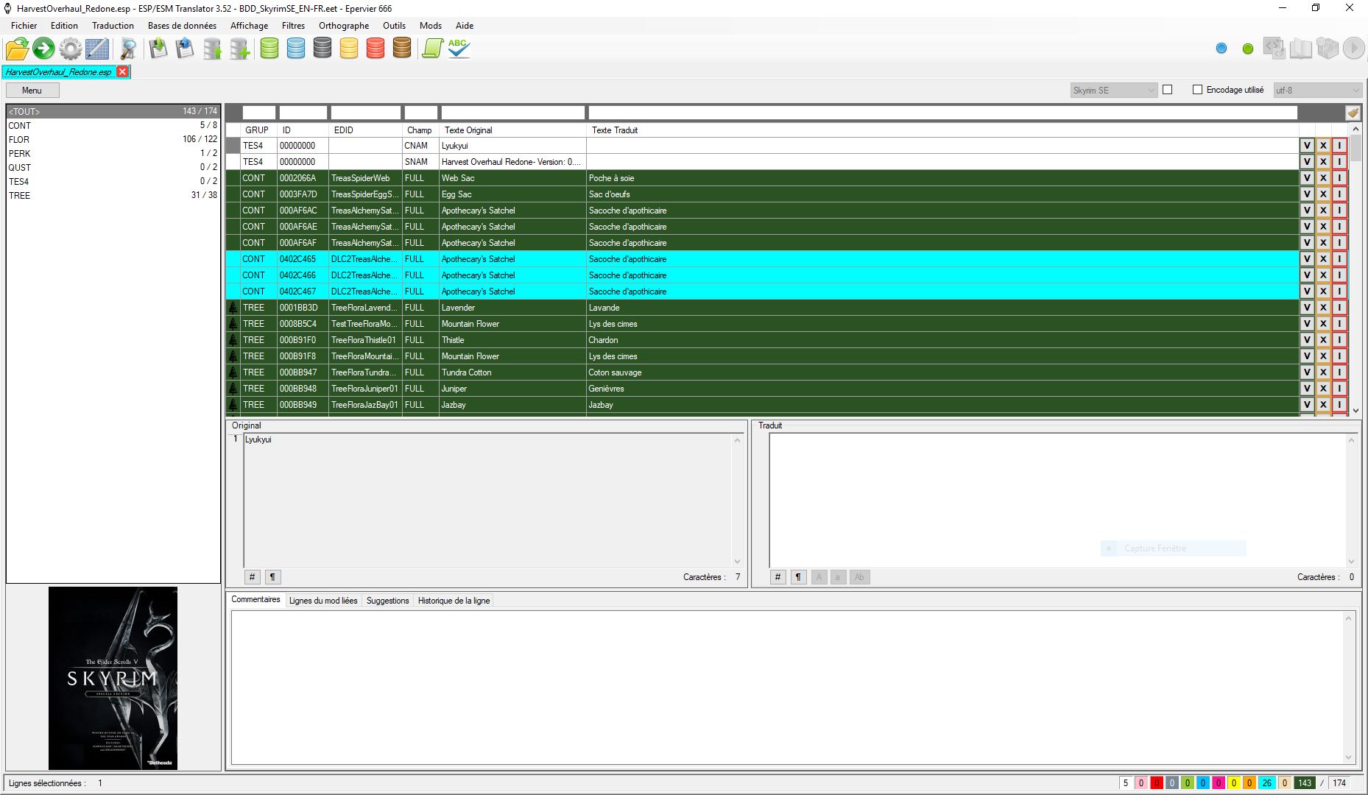Click the green circle indicator in toolbar
1368x795 pixels.
(x=1248, y=49)
